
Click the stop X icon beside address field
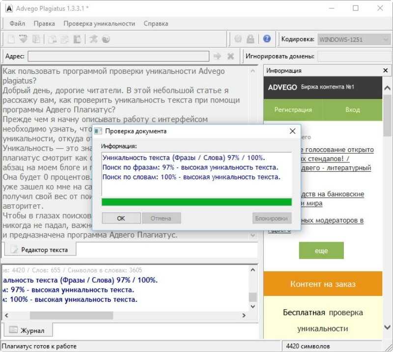point(230,56)
